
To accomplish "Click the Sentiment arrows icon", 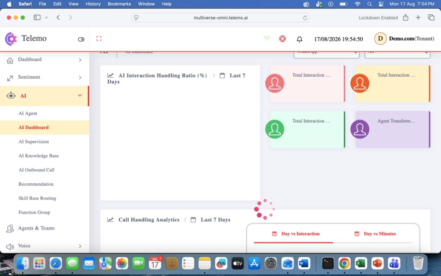I will (10, 78).
